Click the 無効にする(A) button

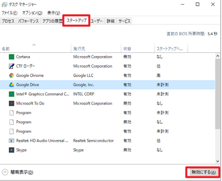204,172
